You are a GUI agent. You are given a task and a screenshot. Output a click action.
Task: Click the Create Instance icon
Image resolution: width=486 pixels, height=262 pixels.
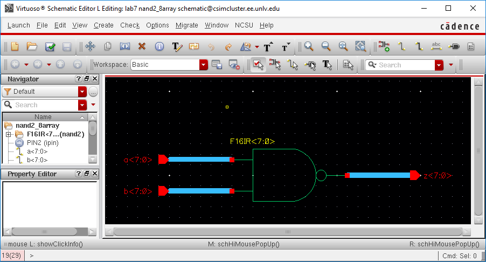(384, 46)
